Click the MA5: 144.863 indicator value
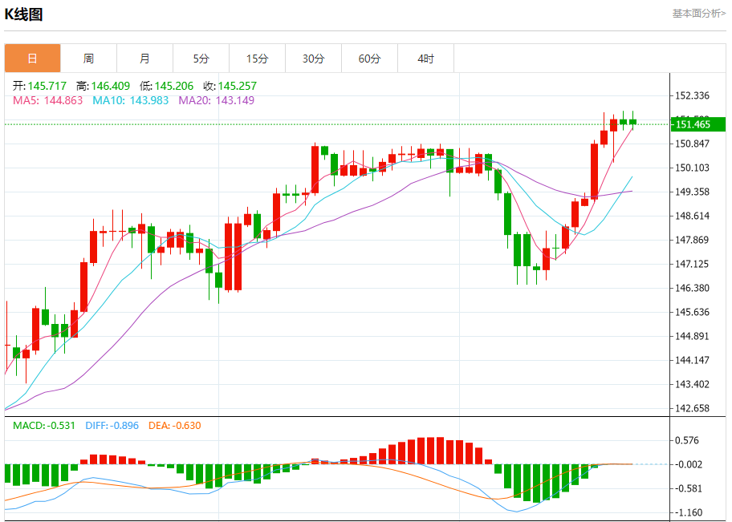 47,100
